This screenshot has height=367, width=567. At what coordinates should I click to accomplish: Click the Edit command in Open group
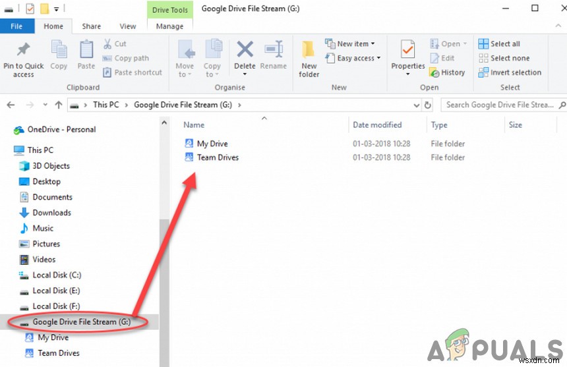point(442,58)
